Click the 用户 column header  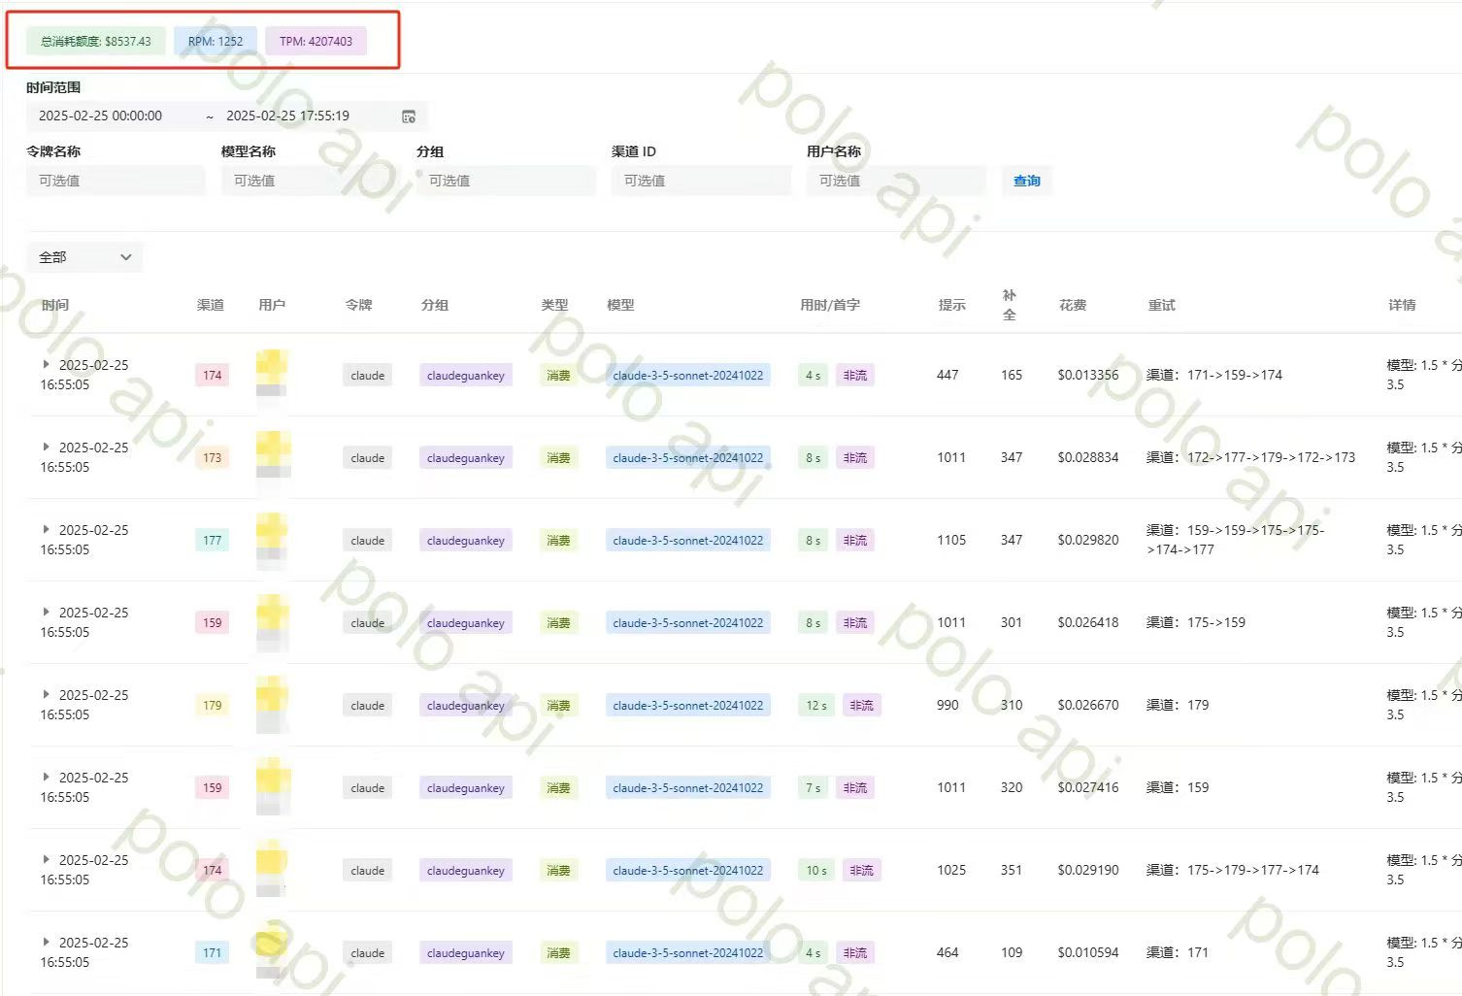[x=272, y=305]
